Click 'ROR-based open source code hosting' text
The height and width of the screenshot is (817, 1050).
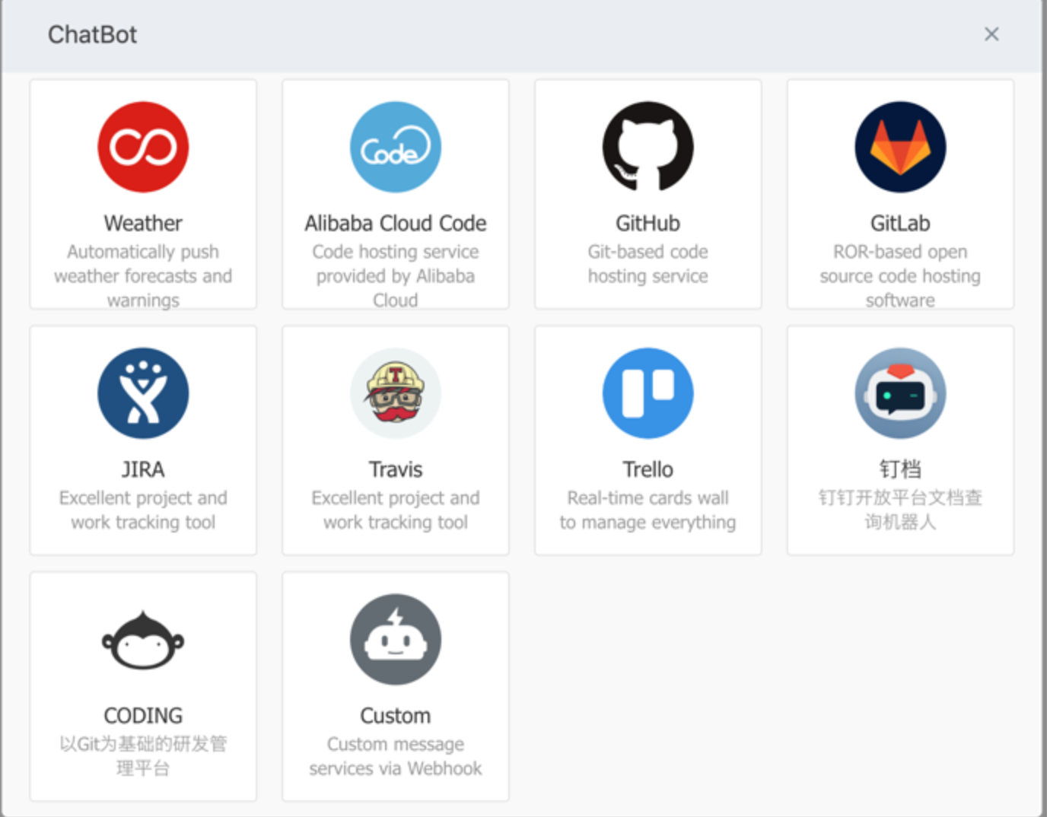900,275
